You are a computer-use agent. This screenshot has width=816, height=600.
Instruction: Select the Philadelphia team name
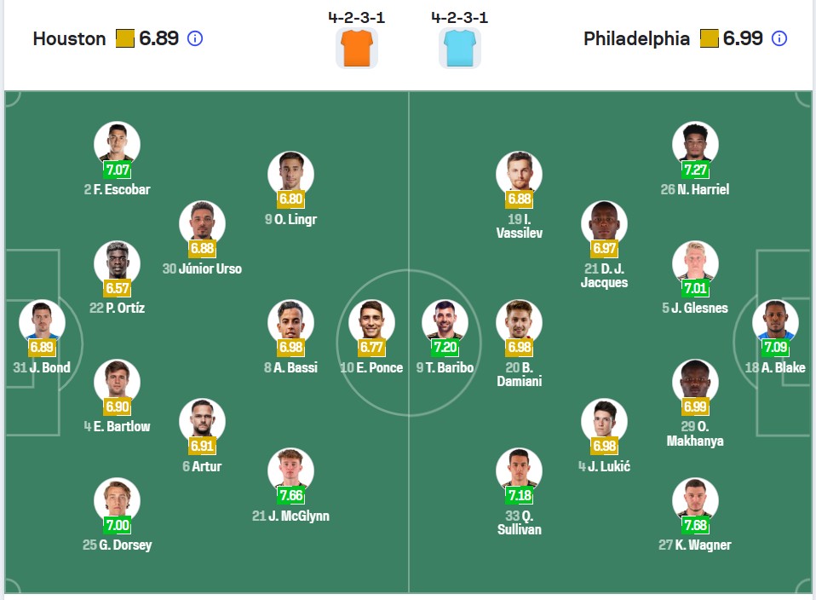pyautogui.click(x=636, y=38)
